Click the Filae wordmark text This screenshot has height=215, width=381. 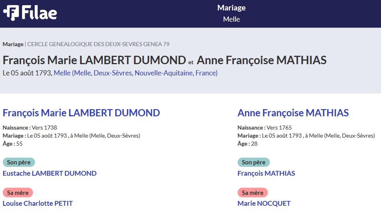click(x=39, y=13)
